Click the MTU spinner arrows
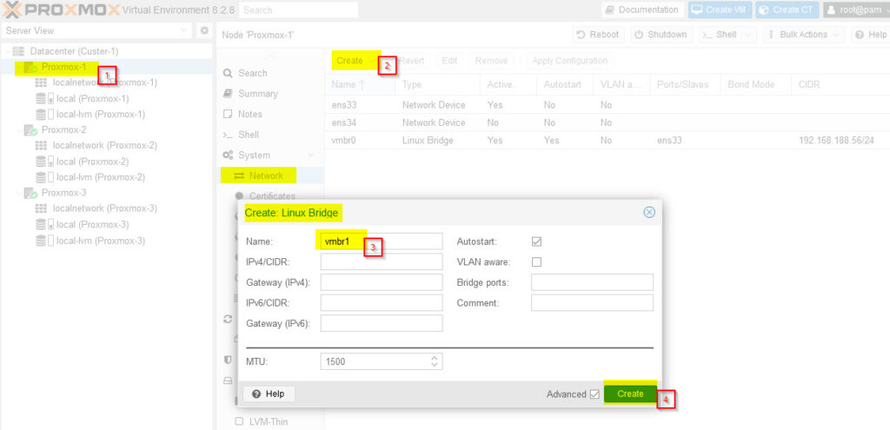890x430 pixels. click(435, 361)
